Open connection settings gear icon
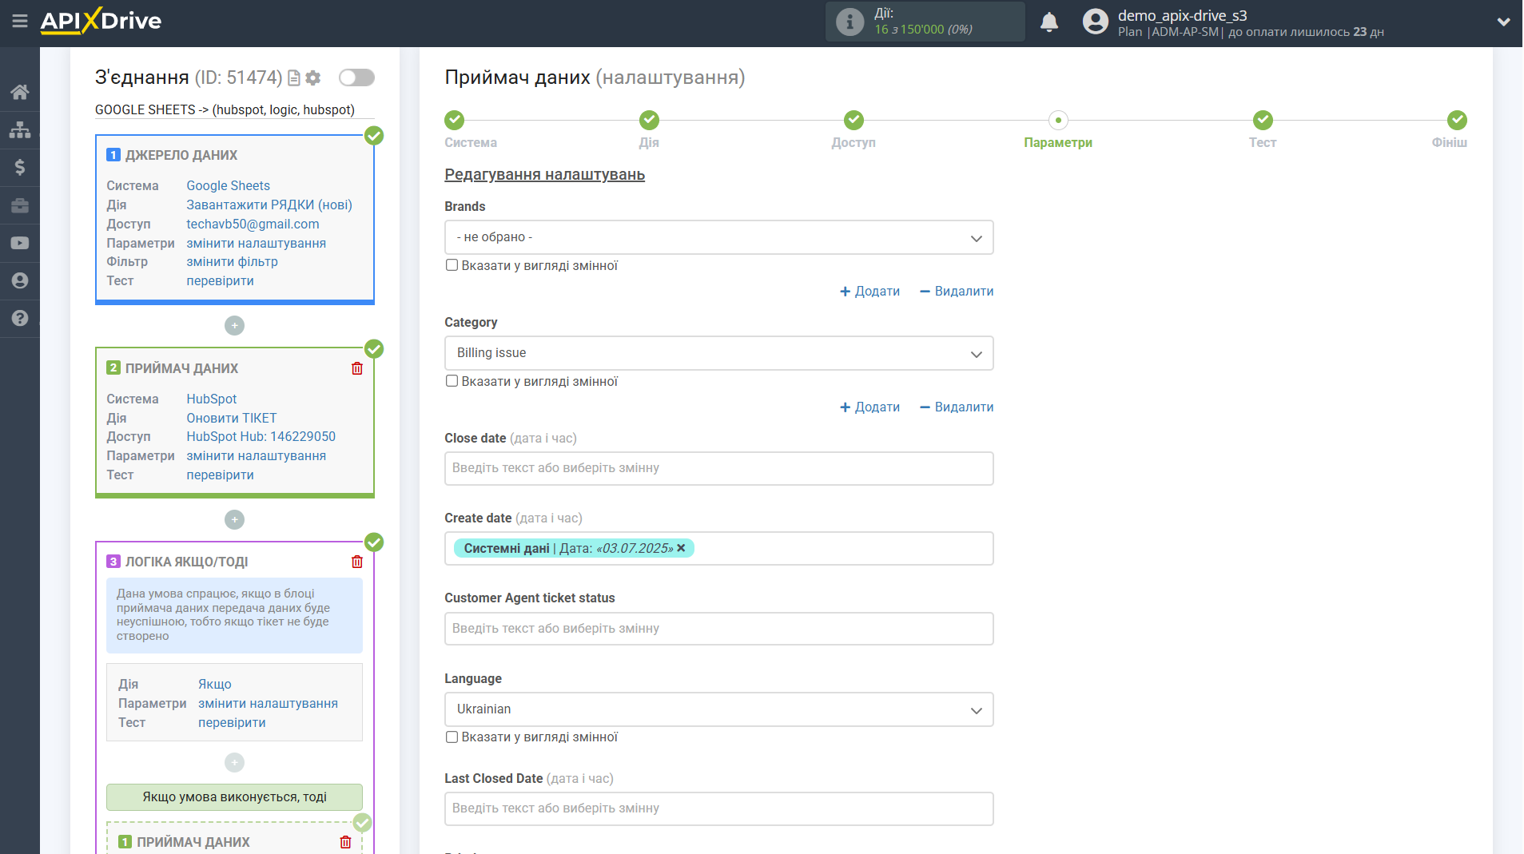This screenshot has height=854, width=1524. pyautogui.click(x=313, y=77)
